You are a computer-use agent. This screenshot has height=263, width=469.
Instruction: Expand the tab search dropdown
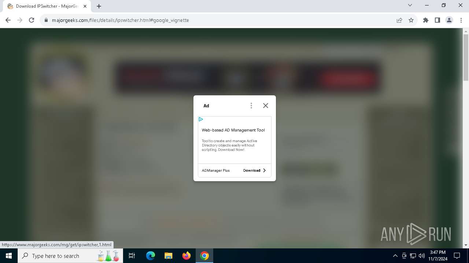410,5
